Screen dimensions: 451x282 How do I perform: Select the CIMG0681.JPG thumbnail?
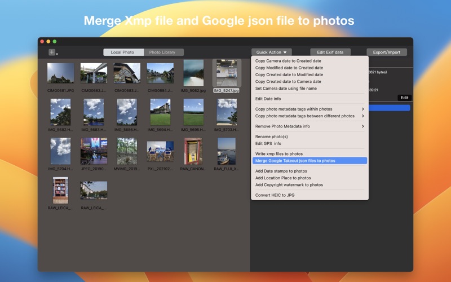click(x=60, y=73)
